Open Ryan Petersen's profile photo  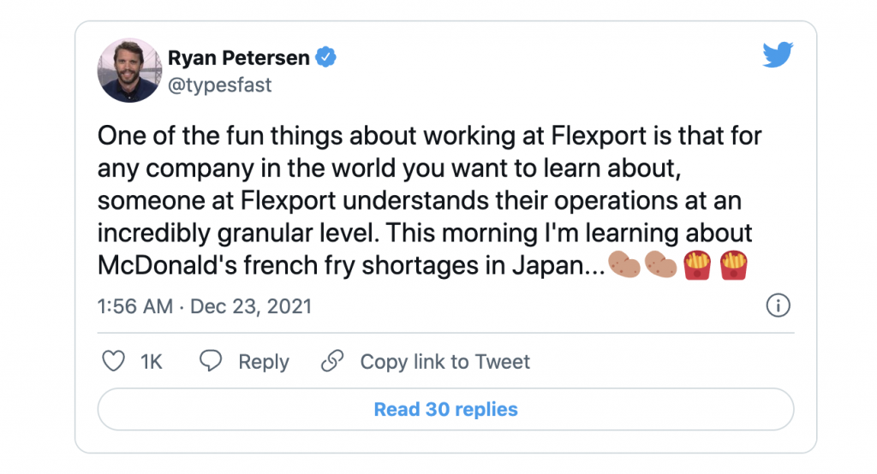(129, 70)
